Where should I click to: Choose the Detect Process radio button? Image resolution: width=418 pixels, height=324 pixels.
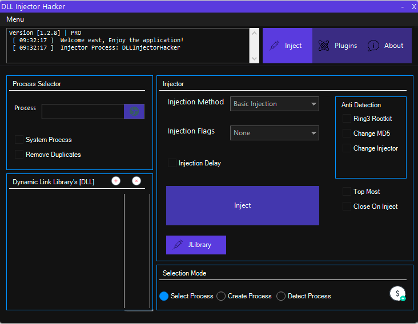coord(281,296)
